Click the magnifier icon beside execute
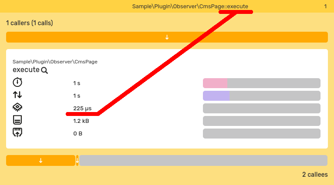Image resolution: width=334 pixels, height=185 pixels. 44,70
